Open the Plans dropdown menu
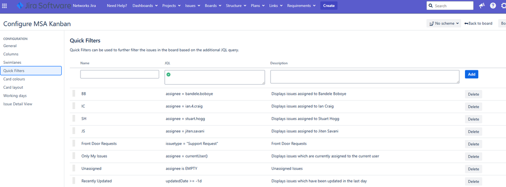The height and width of the screenshot is (187, 506). tap(258, 6)
